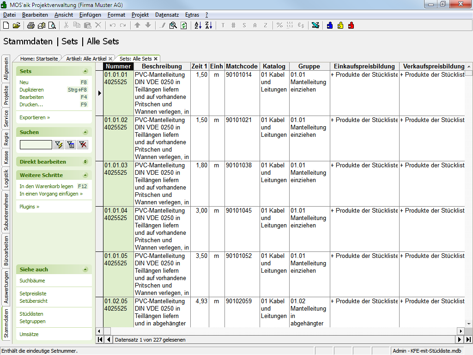This screenshot has width=473, height=355.
Task: Click the search input field under Suchen
Action: pos(36,145)
